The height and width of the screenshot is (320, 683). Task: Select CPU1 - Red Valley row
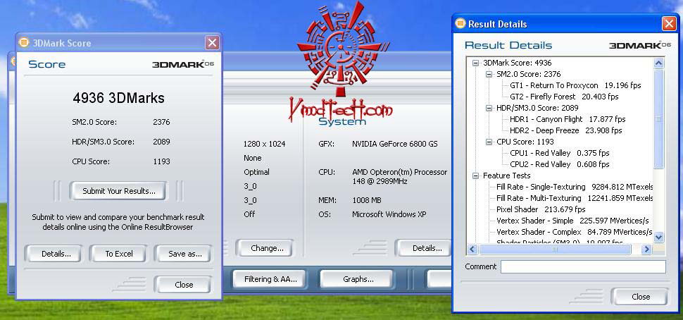tap(559, 153)
